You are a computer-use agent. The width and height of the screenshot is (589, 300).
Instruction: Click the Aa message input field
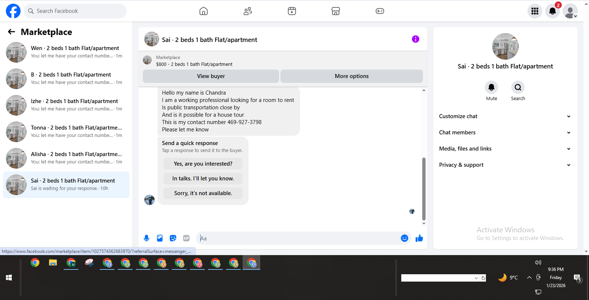298,238
